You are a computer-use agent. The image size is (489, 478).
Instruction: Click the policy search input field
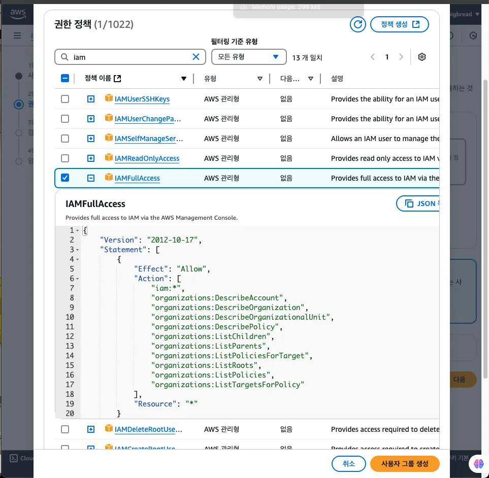[130, 57]
